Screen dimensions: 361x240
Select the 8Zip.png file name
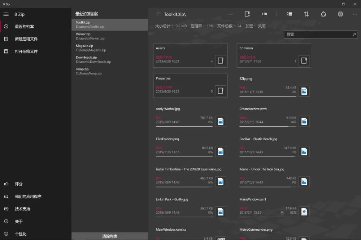(x=245, y=79)
